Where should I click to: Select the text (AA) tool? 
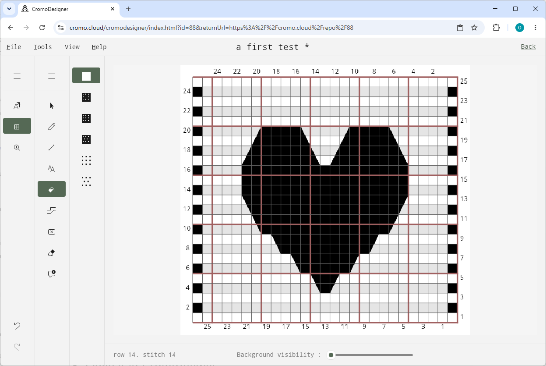tap(52, 169)
